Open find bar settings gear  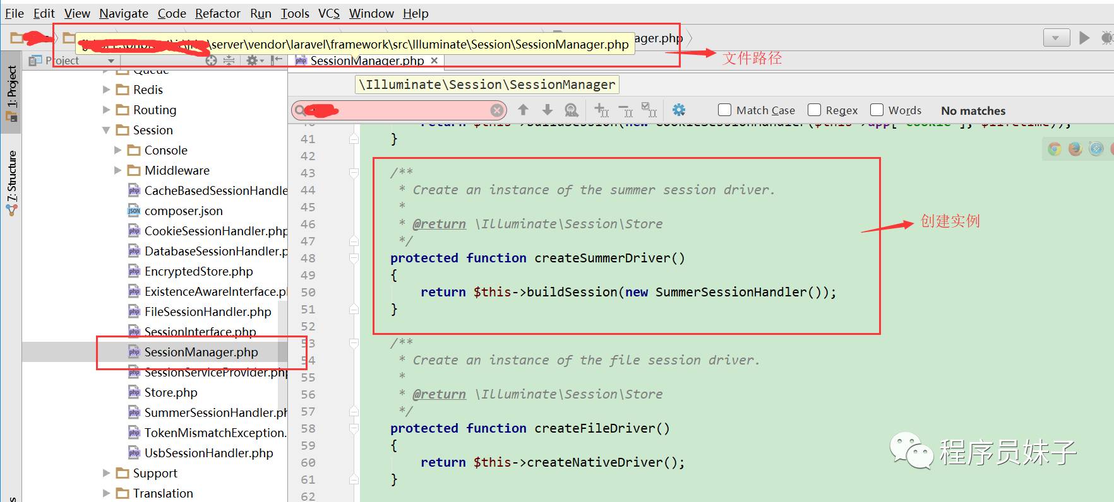point(679,110)
